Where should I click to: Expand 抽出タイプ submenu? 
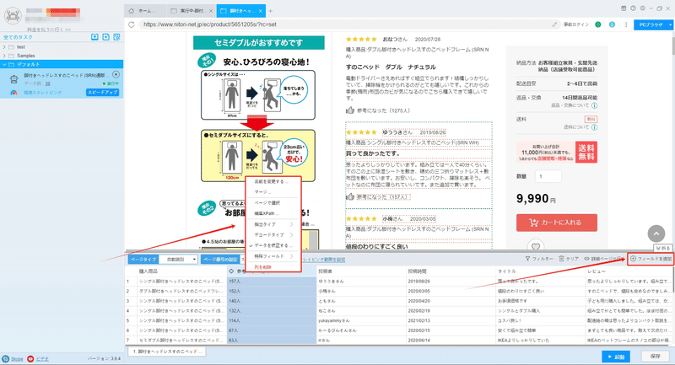[x=273, y=224]
